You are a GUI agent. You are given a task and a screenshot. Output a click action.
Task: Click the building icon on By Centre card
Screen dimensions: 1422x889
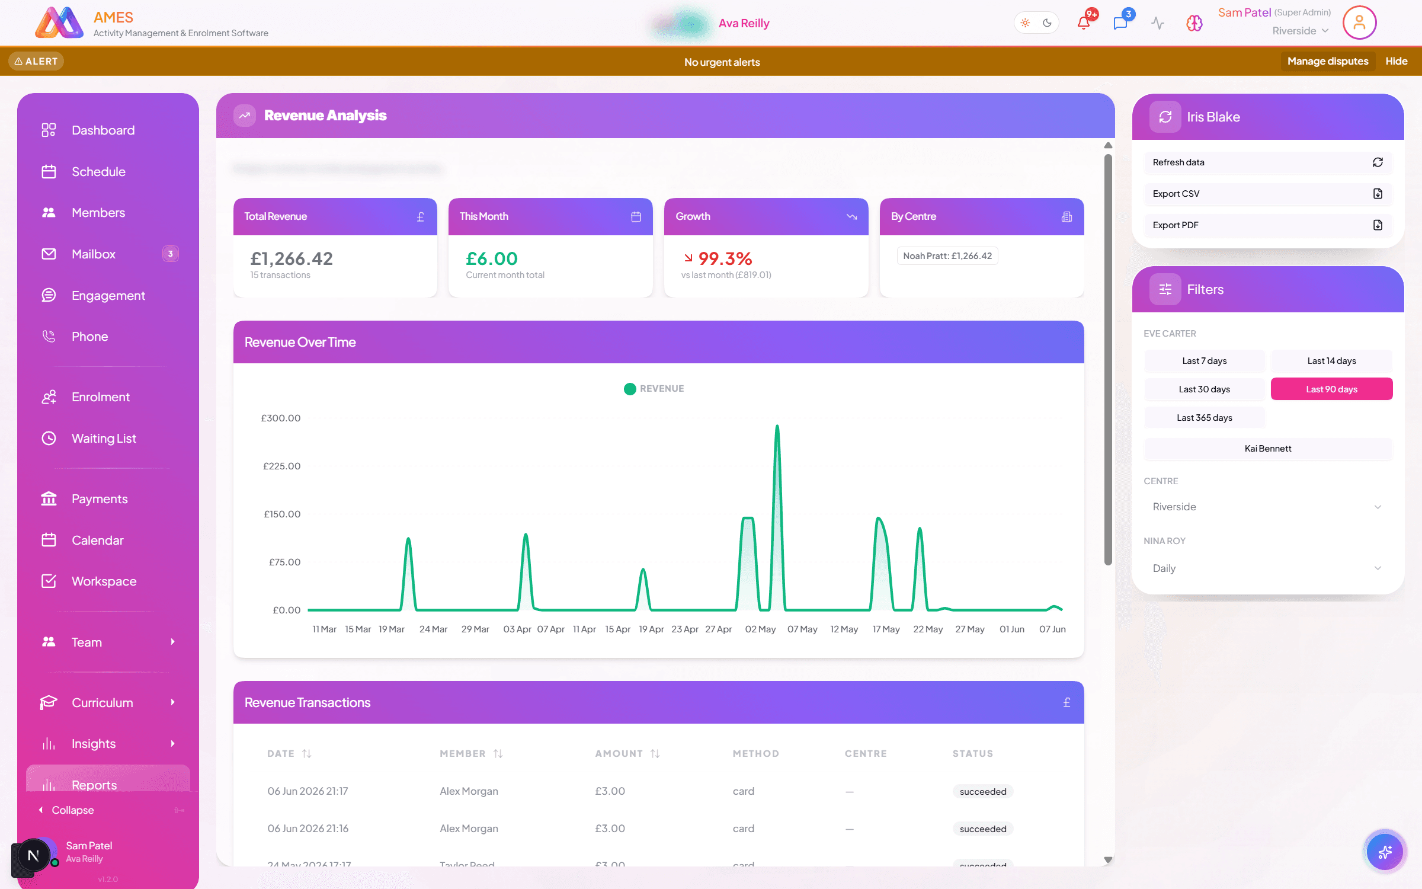[1067, 217]
